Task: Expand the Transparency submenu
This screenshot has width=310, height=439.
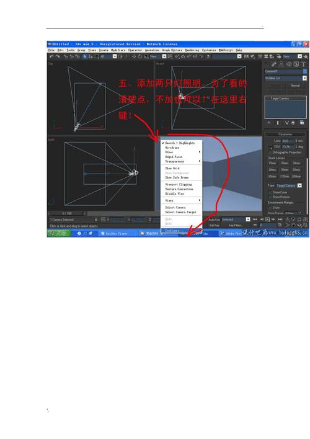Action: pos(181,162)
